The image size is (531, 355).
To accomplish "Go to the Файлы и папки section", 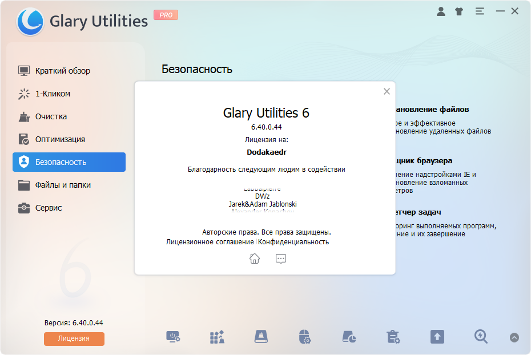I will point(63,185).
